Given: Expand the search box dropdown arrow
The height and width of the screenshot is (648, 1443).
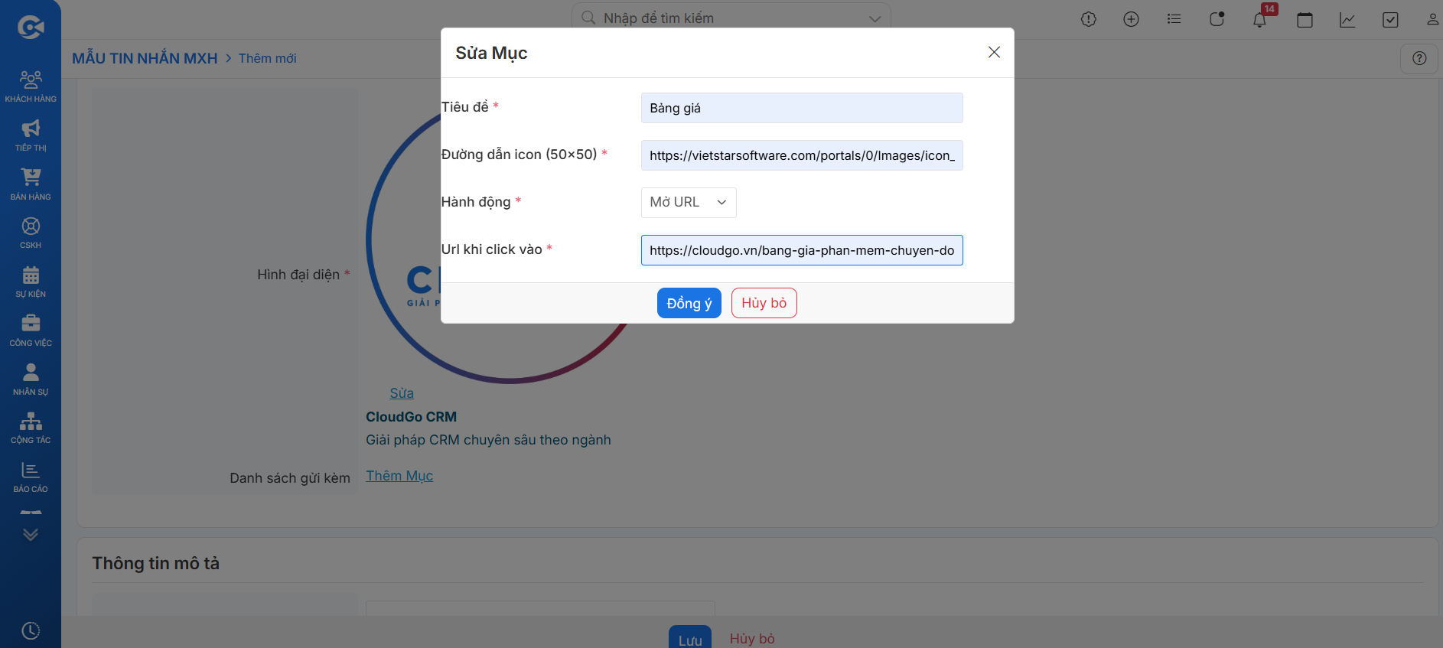Looking at the screenshot, I should [875, 19].
